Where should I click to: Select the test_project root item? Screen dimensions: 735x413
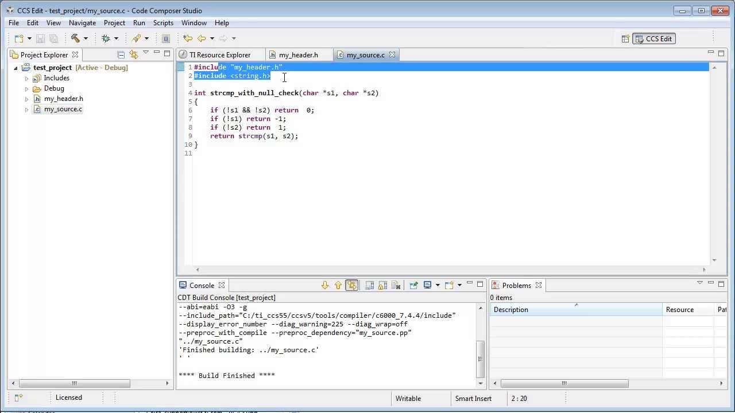(52, 68)
